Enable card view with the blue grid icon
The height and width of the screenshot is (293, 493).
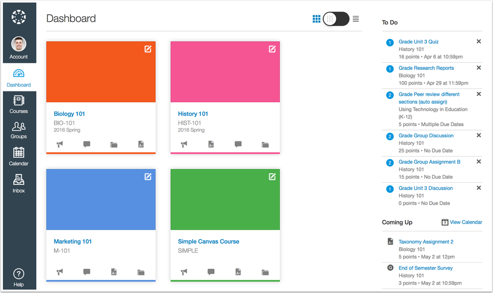(x=317, y=19)
